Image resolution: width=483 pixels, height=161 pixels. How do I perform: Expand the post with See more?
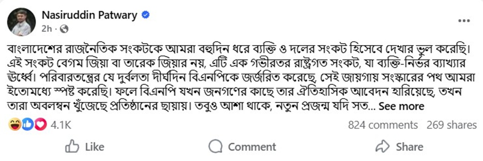click(x=401, y=106)
